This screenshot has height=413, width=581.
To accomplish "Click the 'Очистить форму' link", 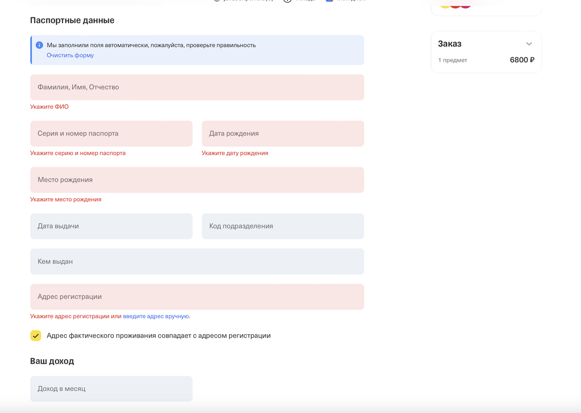I will click(70, 55).
